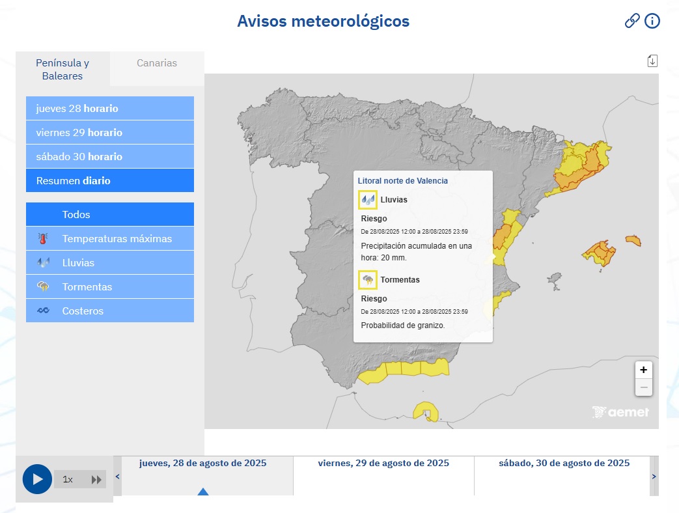679x513 pixels.
Task: Open the 1x playback speed control
Action: coord(68,479)
